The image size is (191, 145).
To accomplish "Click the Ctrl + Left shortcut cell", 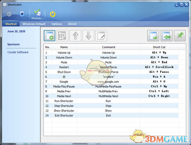I will click(x=159, y=91).
